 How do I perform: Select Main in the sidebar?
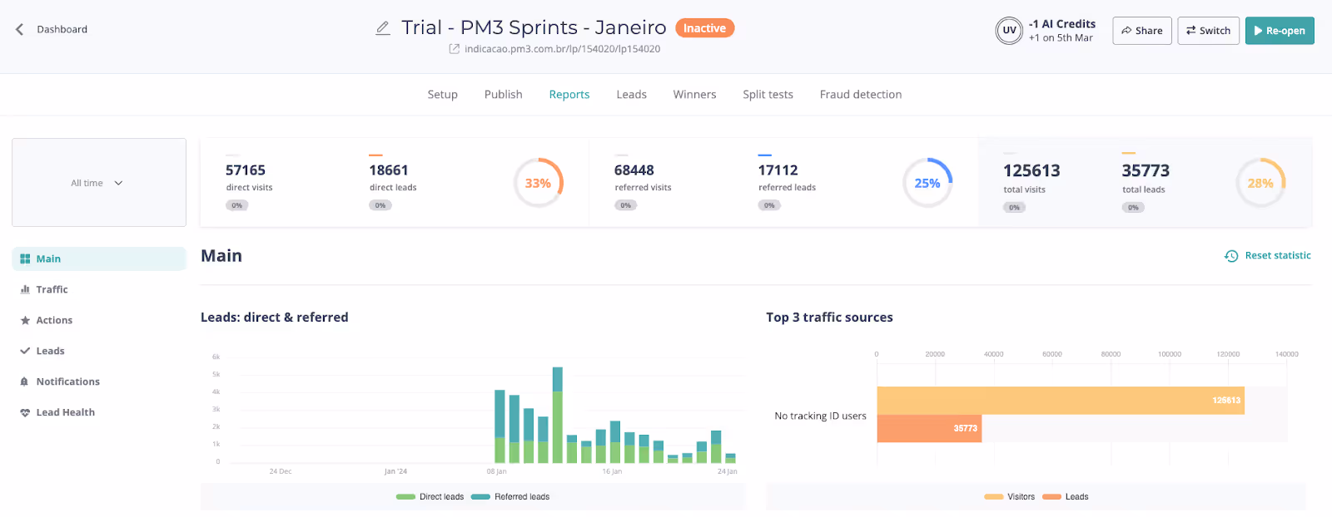(x=99, y=258)
